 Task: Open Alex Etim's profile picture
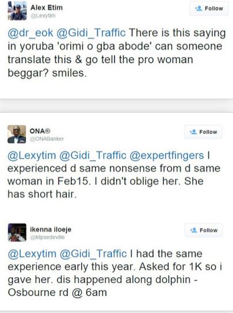point(17,10)
